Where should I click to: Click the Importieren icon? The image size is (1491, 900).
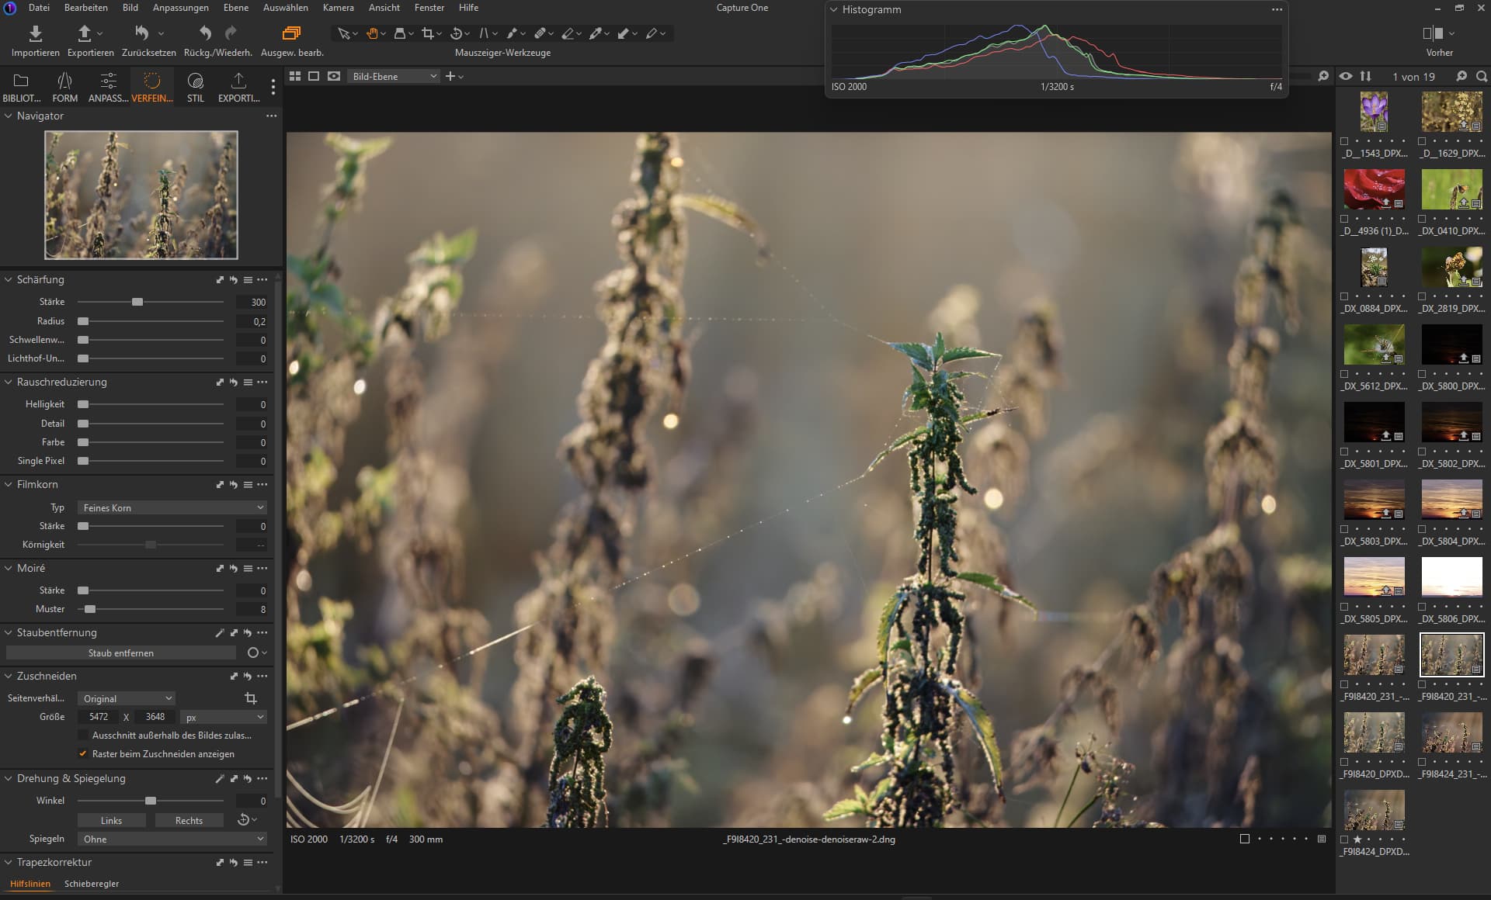click(x=35, y=33)
